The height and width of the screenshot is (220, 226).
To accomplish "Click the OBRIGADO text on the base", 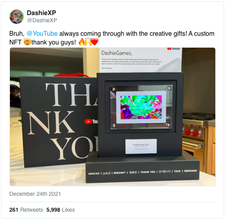I will (190, 171).
